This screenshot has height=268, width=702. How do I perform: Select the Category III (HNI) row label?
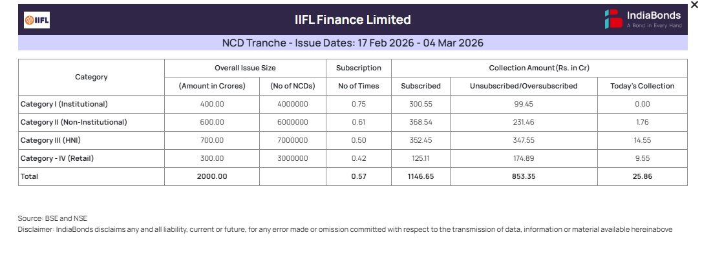tap(51, 140)
